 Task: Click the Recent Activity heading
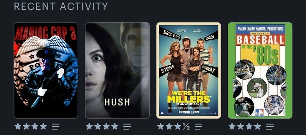click(61, 6)
